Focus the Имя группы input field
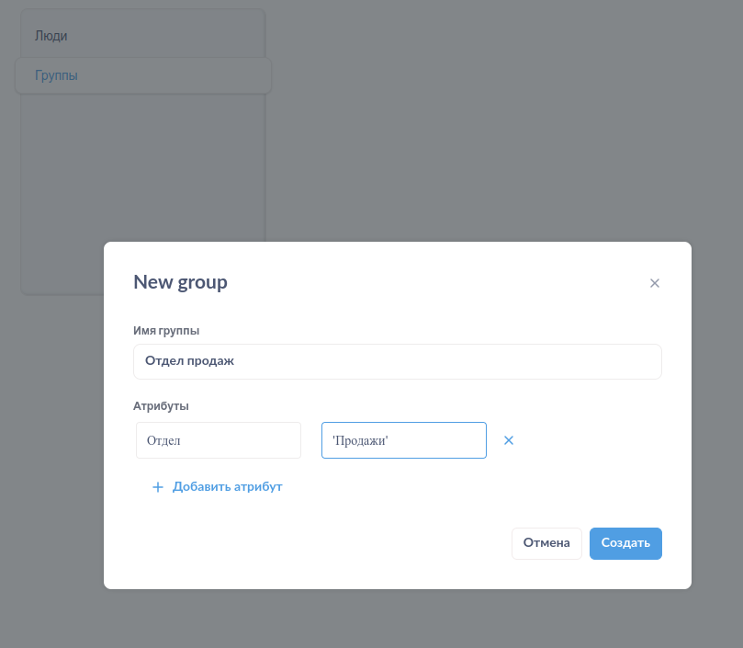Viewport: 743px width, 648px height. (x=397, y=361)
